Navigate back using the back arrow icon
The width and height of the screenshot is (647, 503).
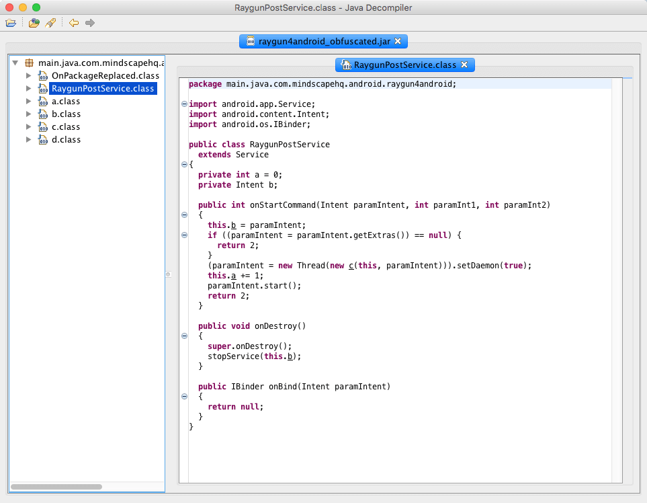coord(73,22)
